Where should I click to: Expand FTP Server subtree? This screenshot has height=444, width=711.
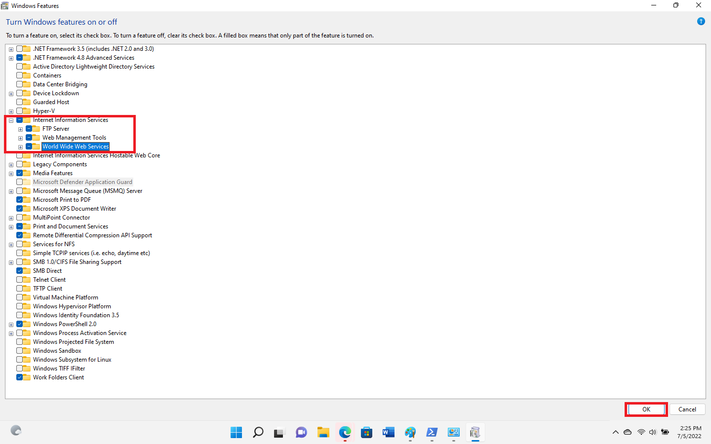pyautogui.click(x=20, y=129)
